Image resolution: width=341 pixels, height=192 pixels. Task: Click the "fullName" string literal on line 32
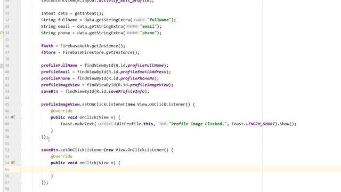(159, 20)
